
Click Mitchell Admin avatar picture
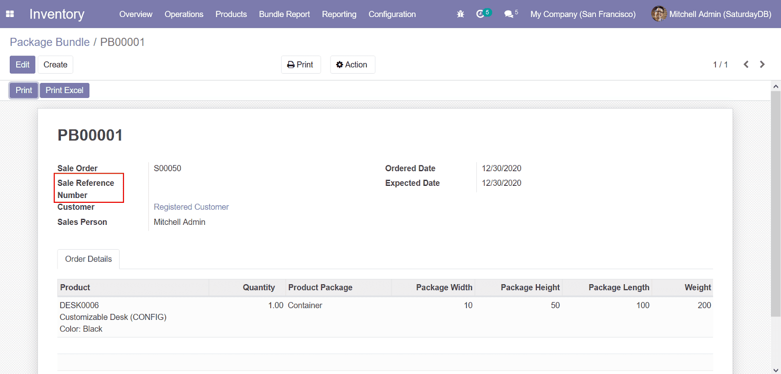point(659,14)
